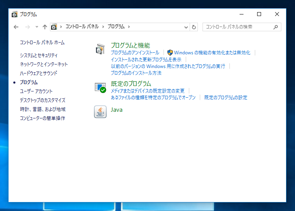Go up one level with up arrow
Screen dimensions: 295x211
(x=45, y=27)
